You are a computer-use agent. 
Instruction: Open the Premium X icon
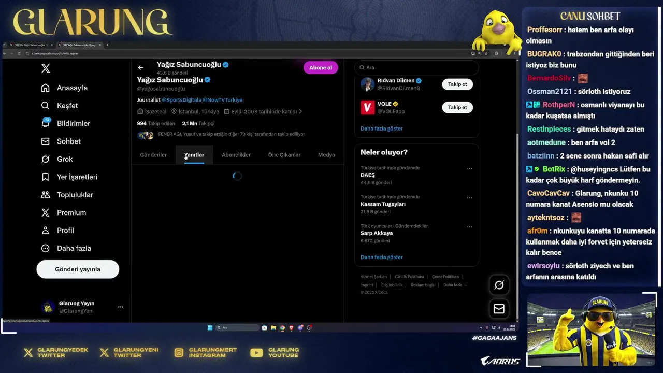click(x=46, y=213)
